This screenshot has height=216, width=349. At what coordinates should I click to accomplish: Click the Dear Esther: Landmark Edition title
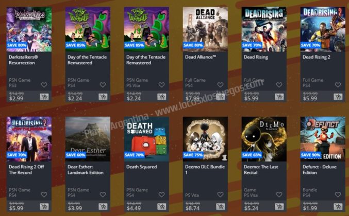point(86,170)
